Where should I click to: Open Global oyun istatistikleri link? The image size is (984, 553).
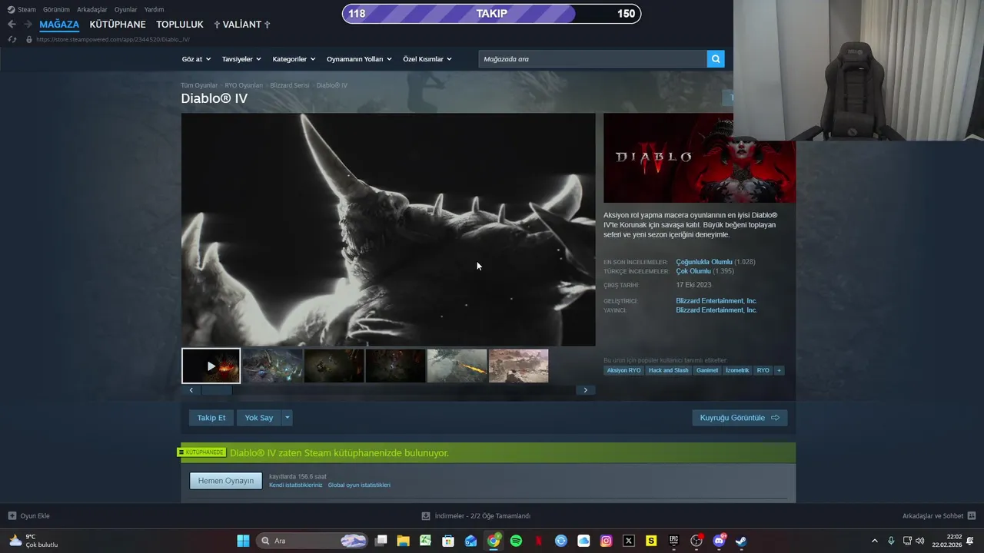(x=359, y=485)
